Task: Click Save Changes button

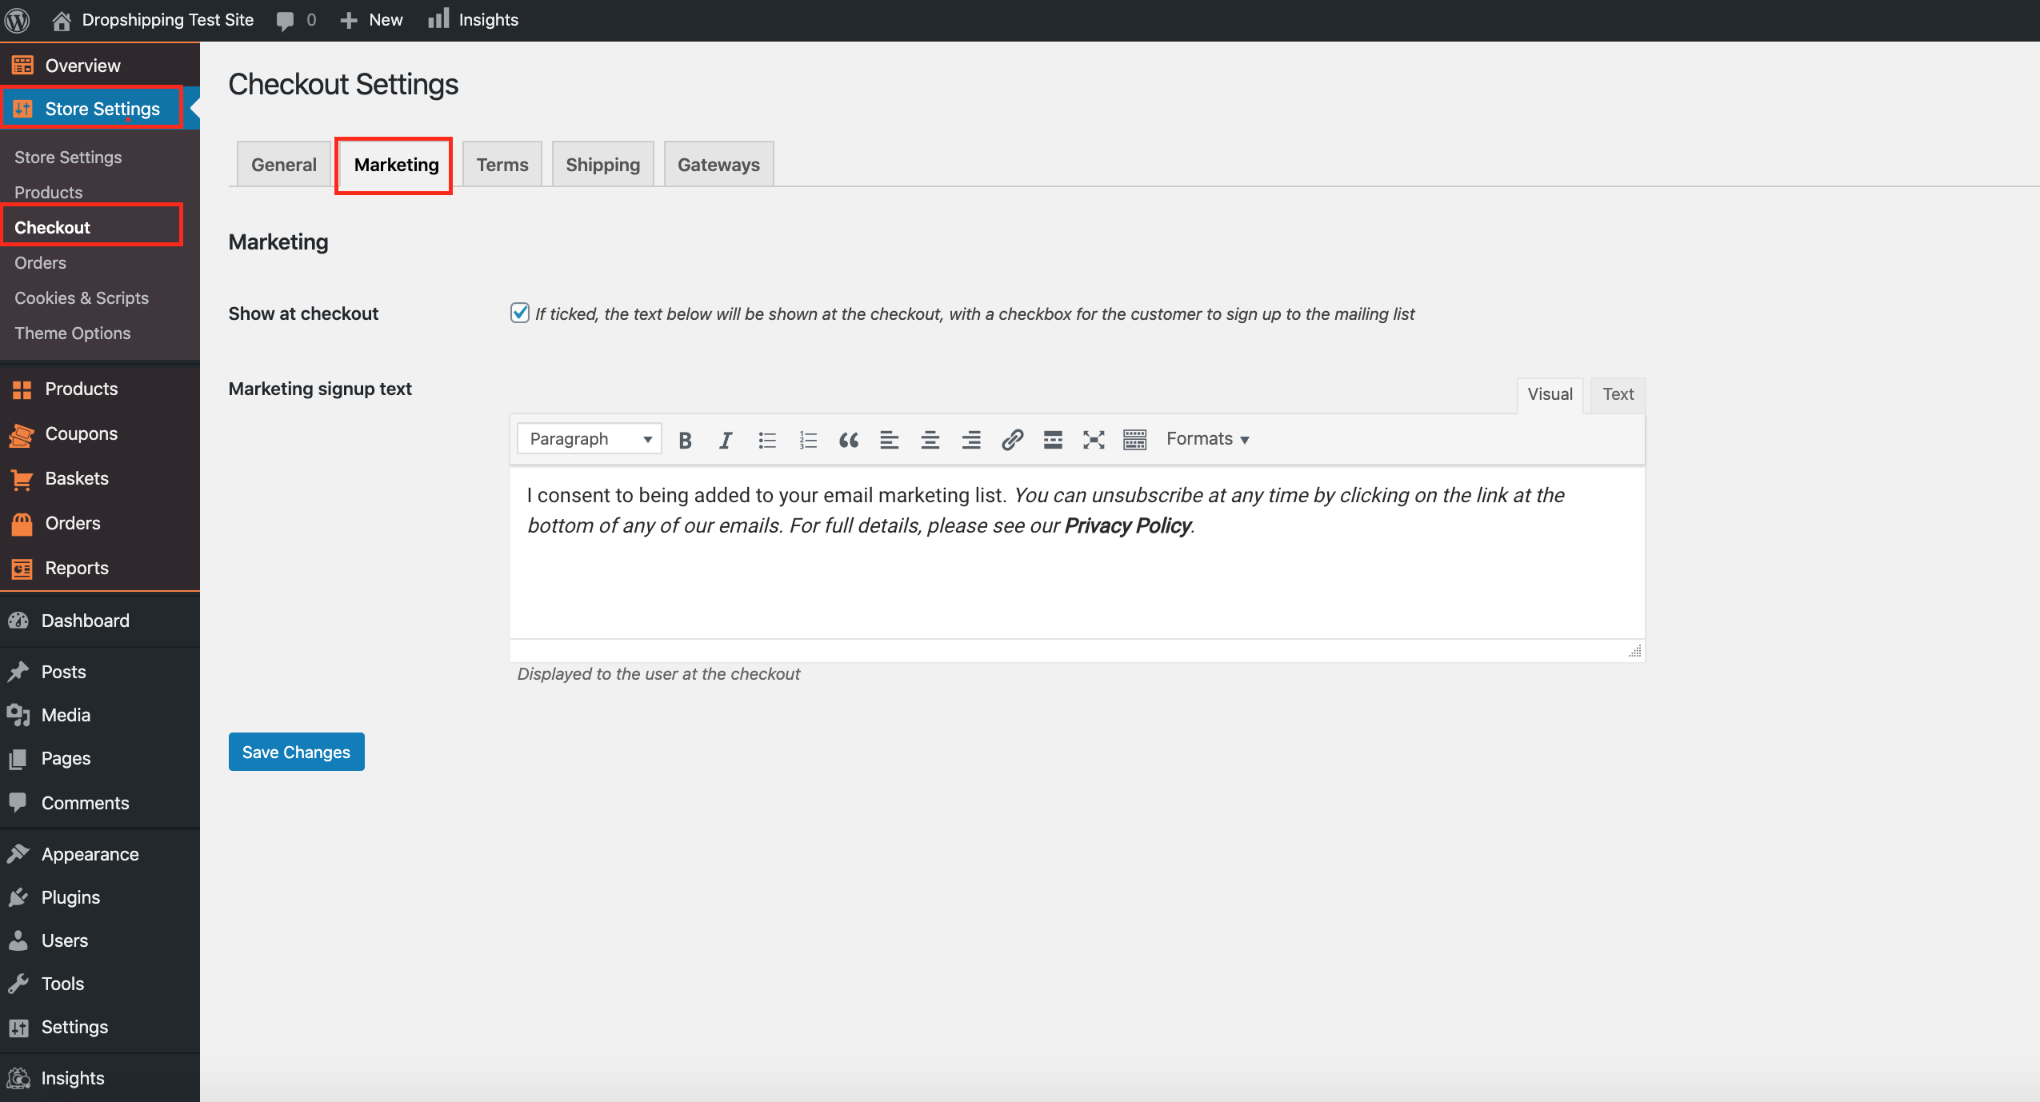Action: coord(296,752)
